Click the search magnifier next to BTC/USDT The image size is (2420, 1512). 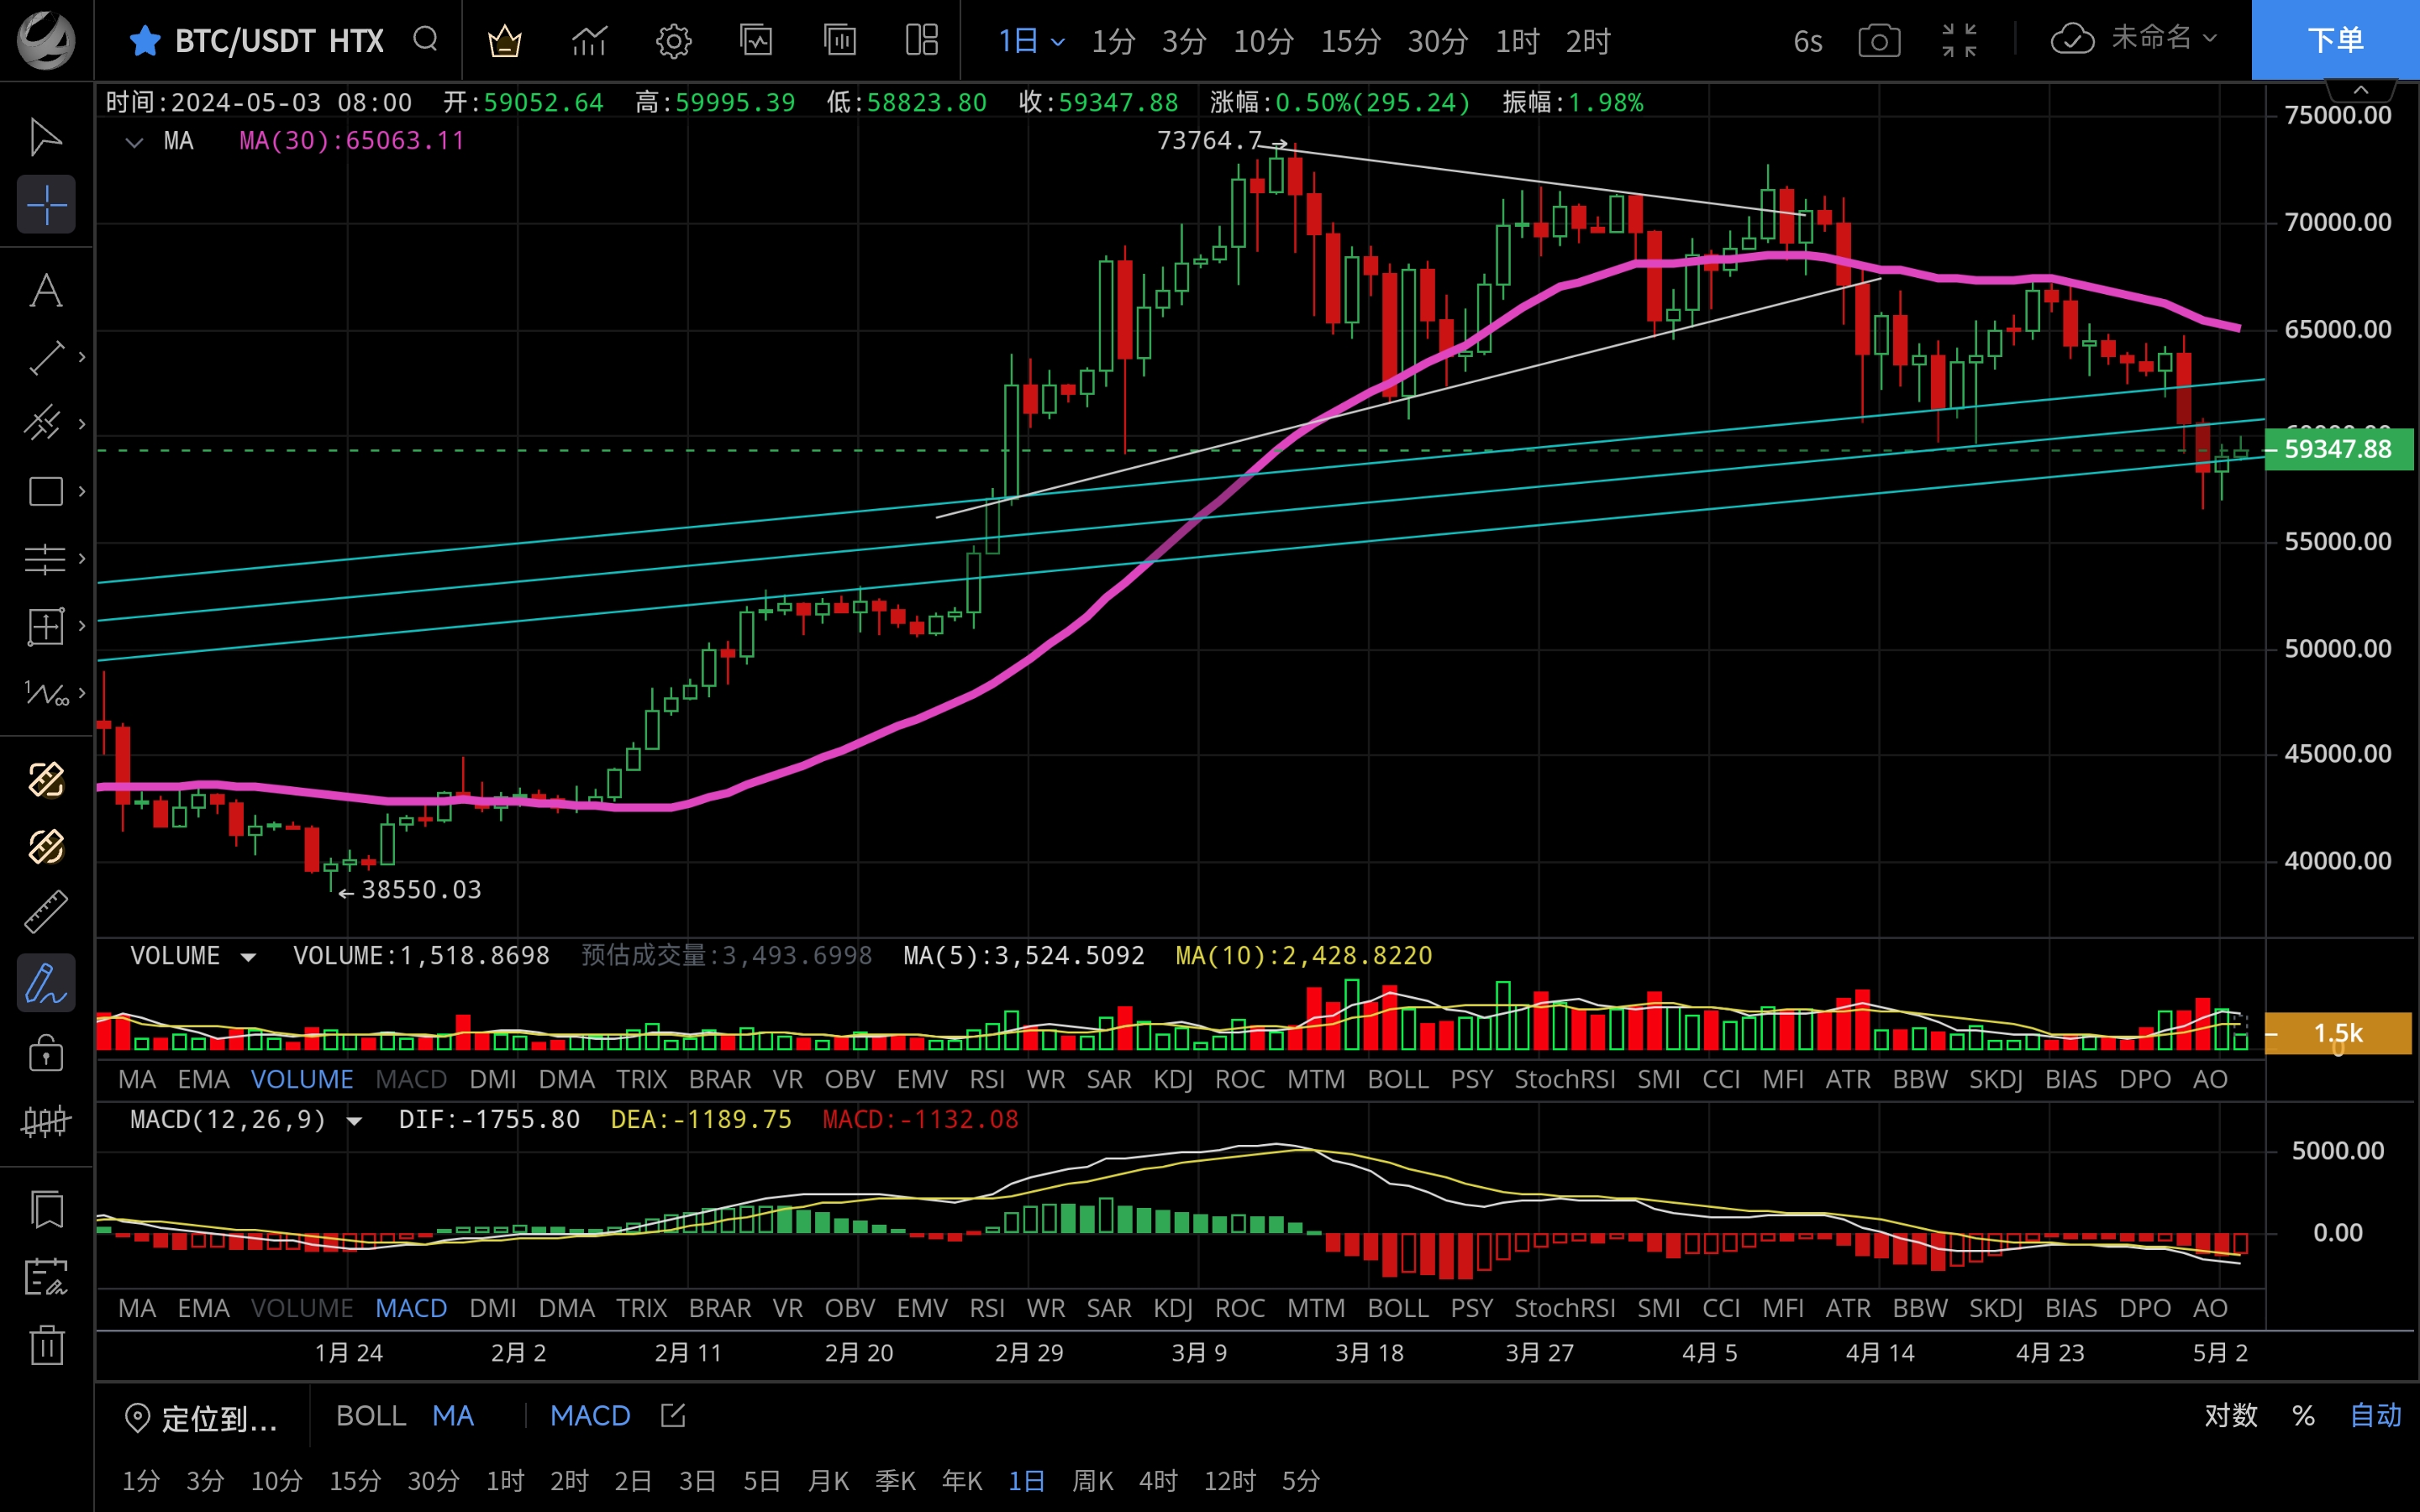[x=426, y=40]
